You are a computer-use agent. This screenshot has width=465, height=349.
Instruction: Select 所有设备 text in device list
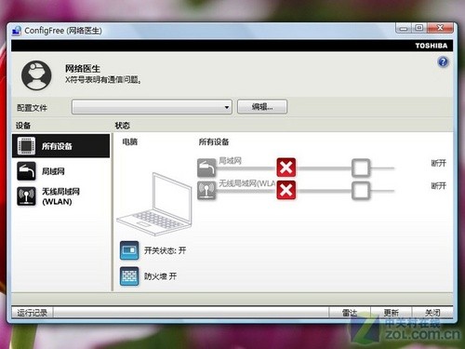click(x=57, y=146)
